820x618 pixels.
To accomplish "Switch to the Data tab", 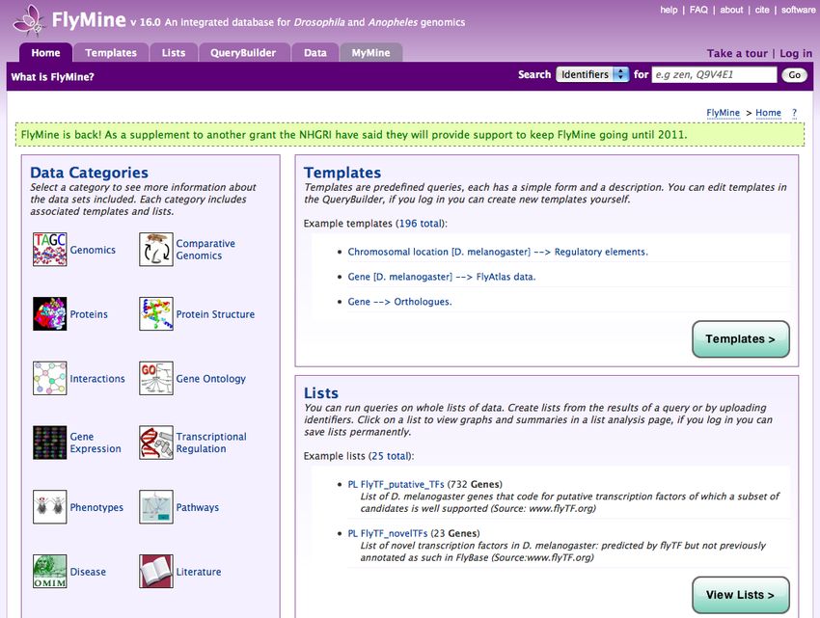I will (315, 52).
